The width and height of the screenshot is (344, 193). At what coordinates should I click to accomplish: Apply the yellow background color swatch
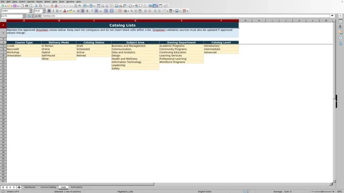pos(71,11)
